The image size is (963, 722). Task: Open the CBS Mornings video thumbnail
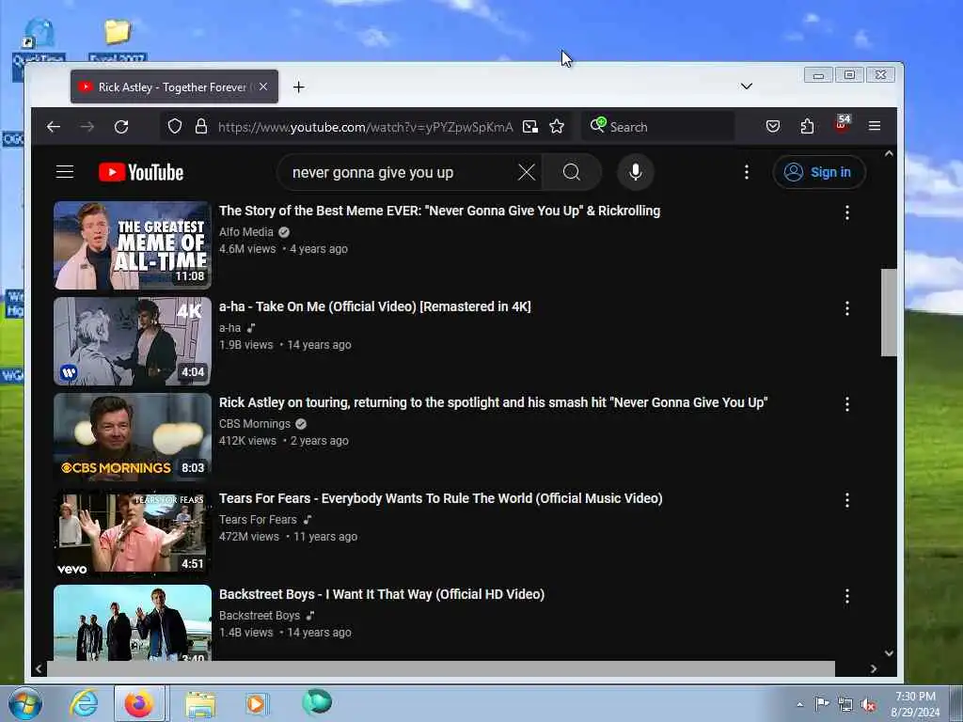[132, 437]
